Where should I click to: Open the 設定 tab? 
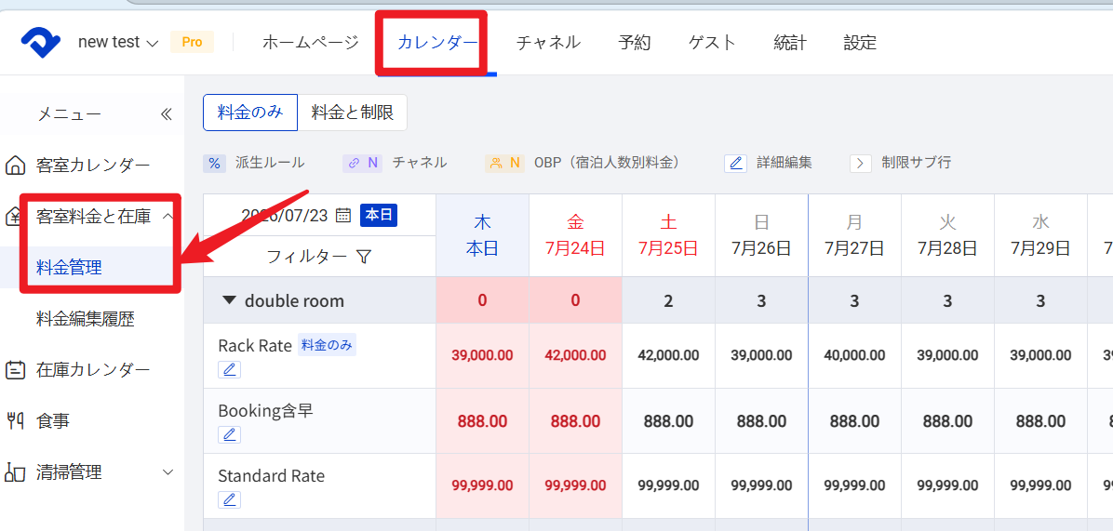(x=860, y=43)
